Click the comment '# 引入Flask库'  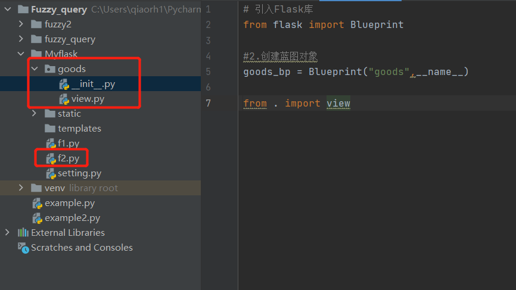tap(278, 9)
